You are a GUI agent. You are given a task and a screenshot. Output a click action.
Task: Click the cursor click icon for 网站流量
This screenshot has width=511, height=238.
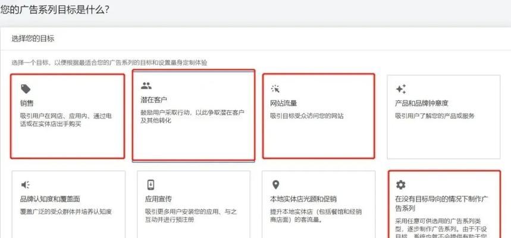[275, 89]
